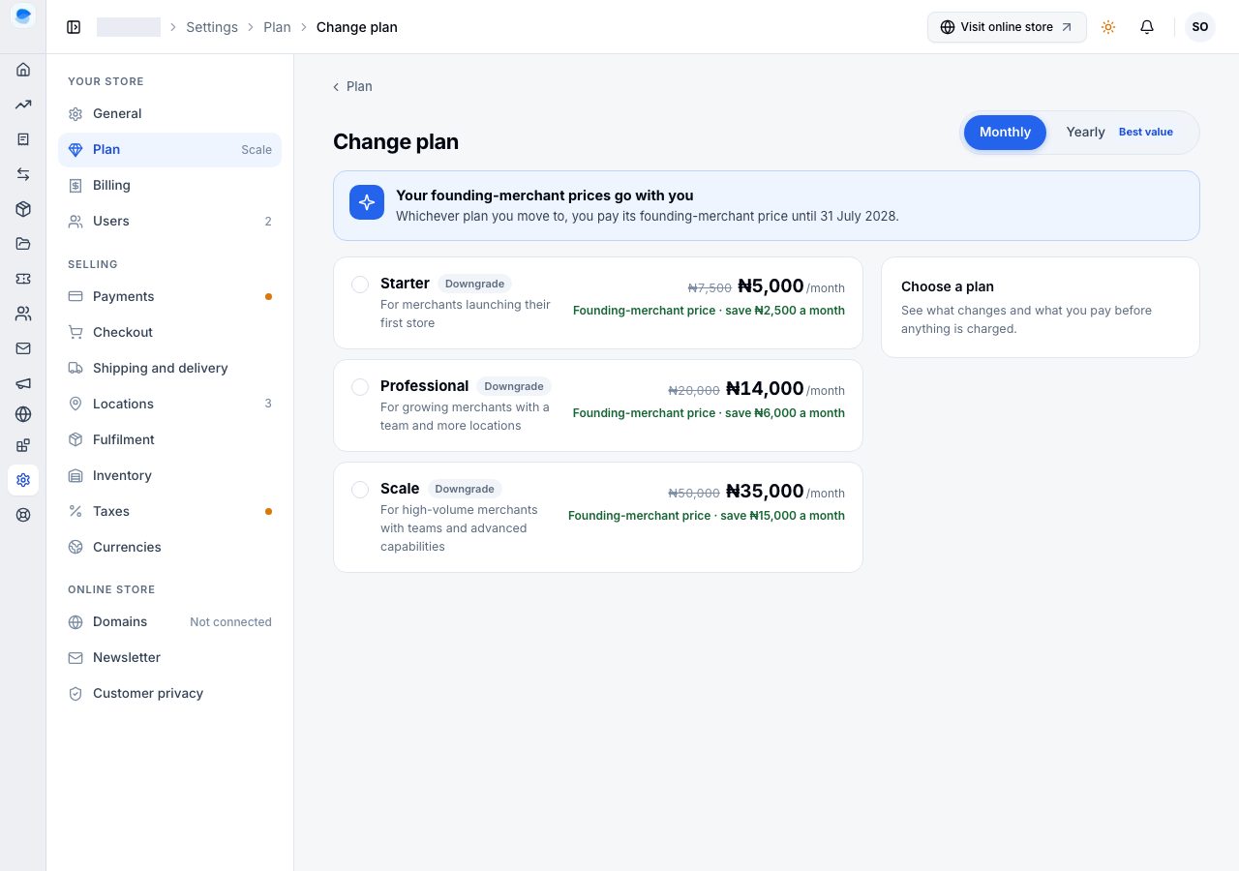Click the receipt icon in the left rail
This screenshot has height=871, width=1239.
[23, 139]
